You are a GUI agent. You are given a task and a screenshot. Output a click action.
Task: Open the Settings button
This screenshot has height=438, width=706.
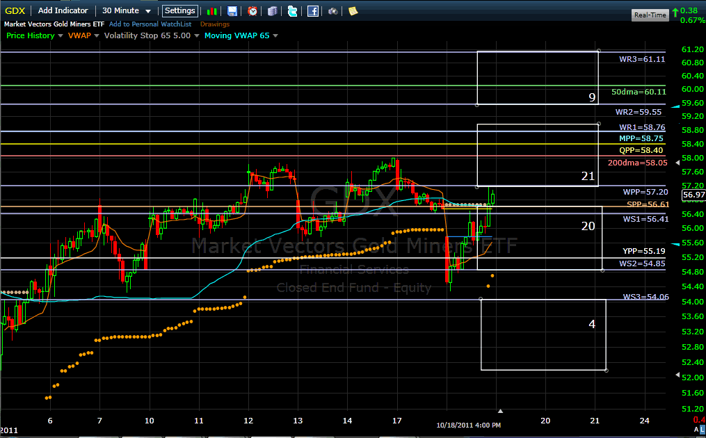tap(179, 11)
